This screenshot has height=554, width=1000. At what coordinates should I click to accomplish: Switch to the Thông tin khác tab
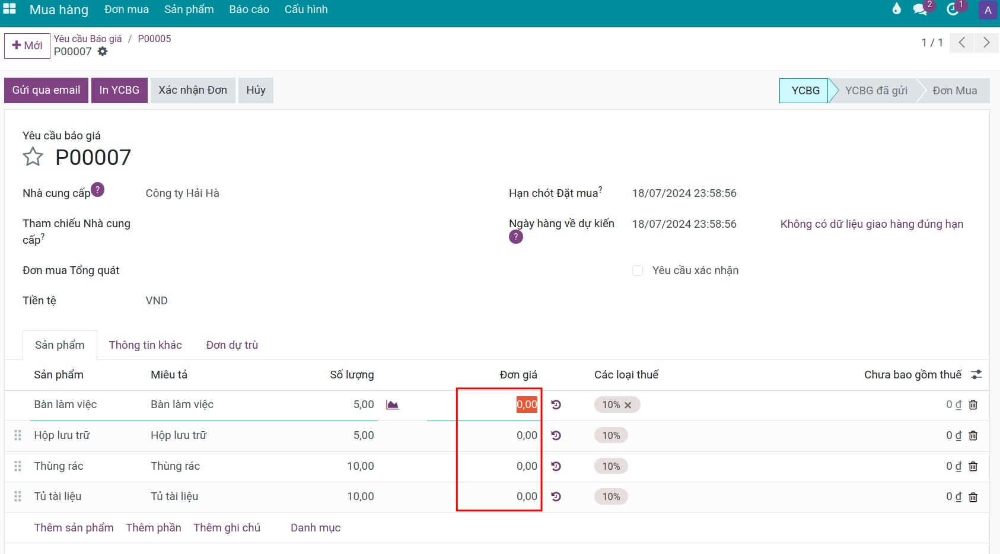[145, 345]
